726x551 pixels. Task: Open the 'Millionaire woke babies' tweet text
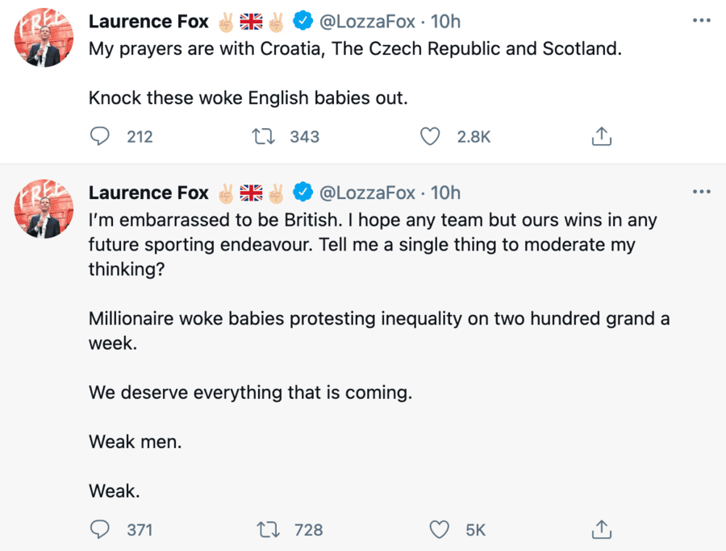coord(379,319)
